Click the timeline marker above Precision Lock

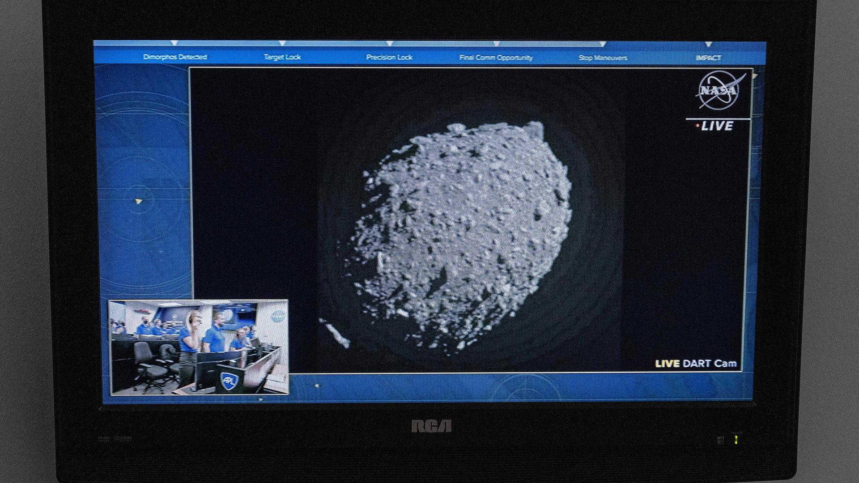(x=390, y=44)
